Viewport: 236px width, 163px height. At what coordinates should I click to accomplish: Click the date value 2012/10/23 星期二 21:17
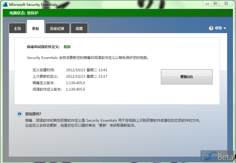point(86,77)
